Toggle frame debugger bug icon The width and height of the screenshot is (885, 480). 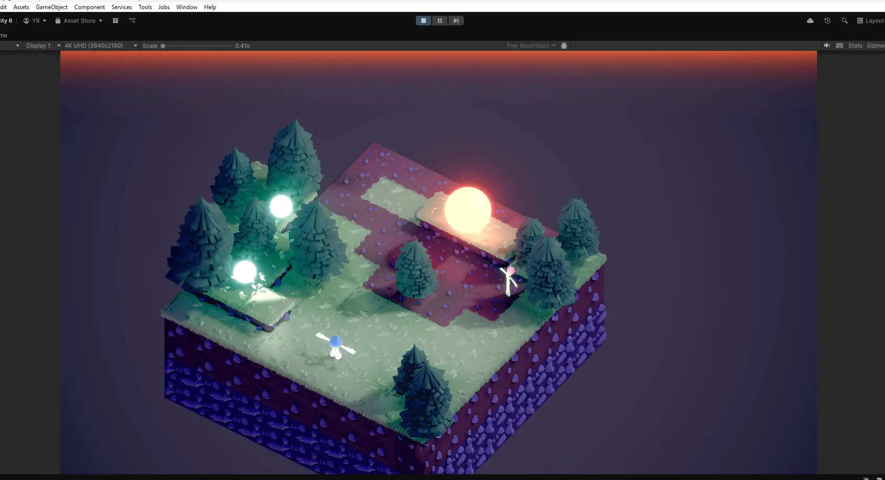pos(564,46)
